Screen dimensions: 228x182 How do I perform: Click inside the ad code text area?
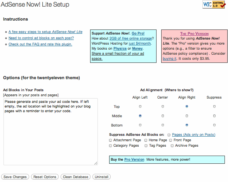(50, 132)
